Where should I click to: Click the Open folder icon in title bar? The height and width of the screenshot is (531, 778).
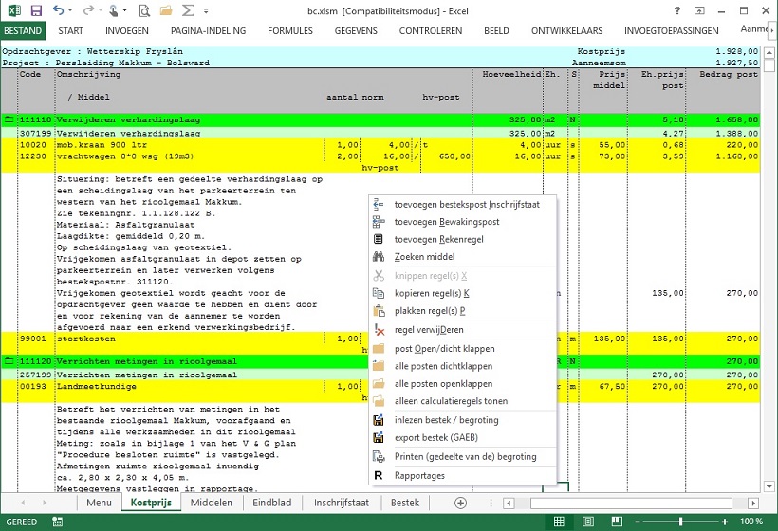coord(166,11)
